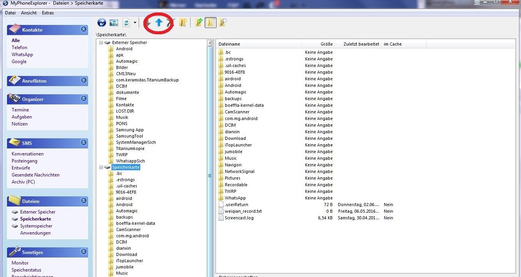
Task: Click the folder icon of WhatsappSich
Action: click(x=111, y=161)
